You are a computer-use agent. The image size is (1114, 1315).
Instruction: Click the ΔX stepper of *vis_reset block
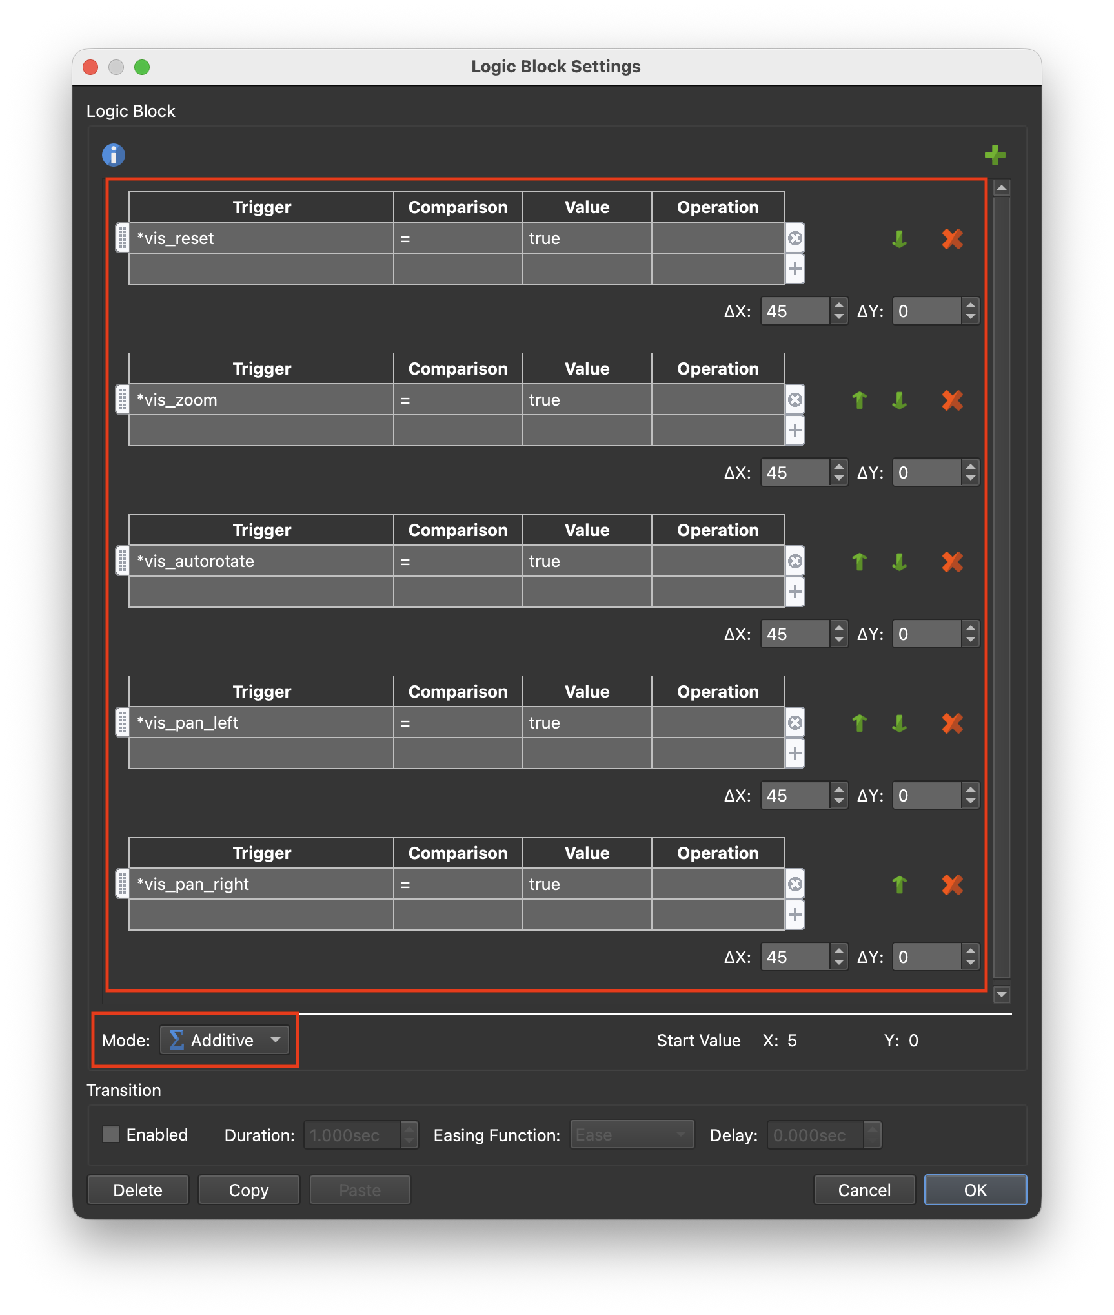click(838, 311)
